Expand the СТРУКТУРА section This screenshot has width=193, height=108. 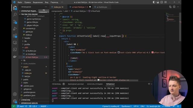coord(26,100)
